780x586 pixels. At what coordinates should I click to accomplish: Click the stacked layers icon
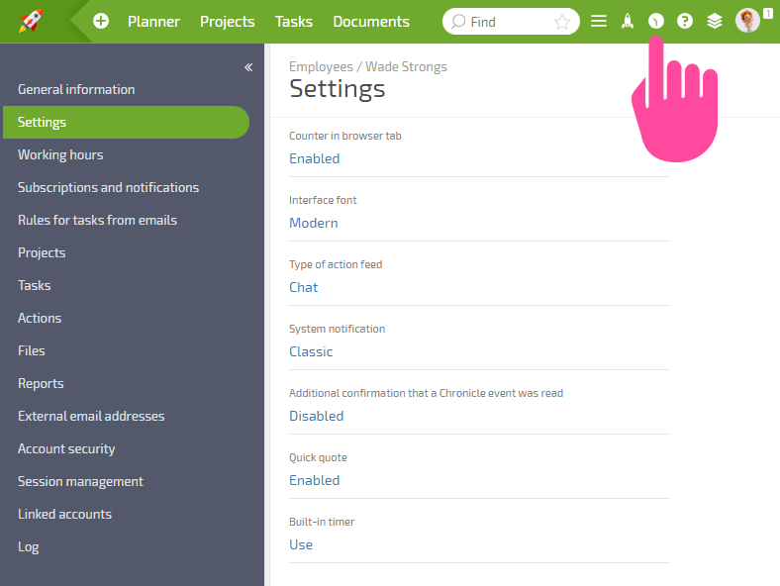[715, 21]
